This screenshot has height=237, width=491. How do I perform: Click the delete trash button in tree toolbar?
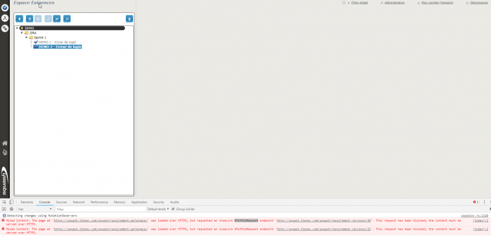coord(130,19)
